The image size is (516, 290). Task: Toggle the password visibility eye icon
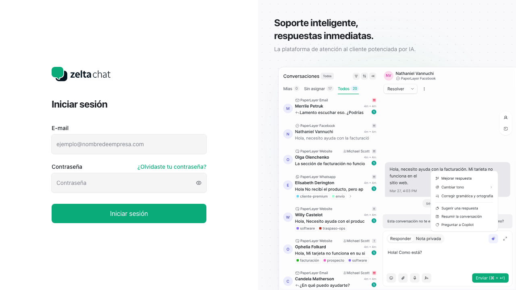click(198, 183)
